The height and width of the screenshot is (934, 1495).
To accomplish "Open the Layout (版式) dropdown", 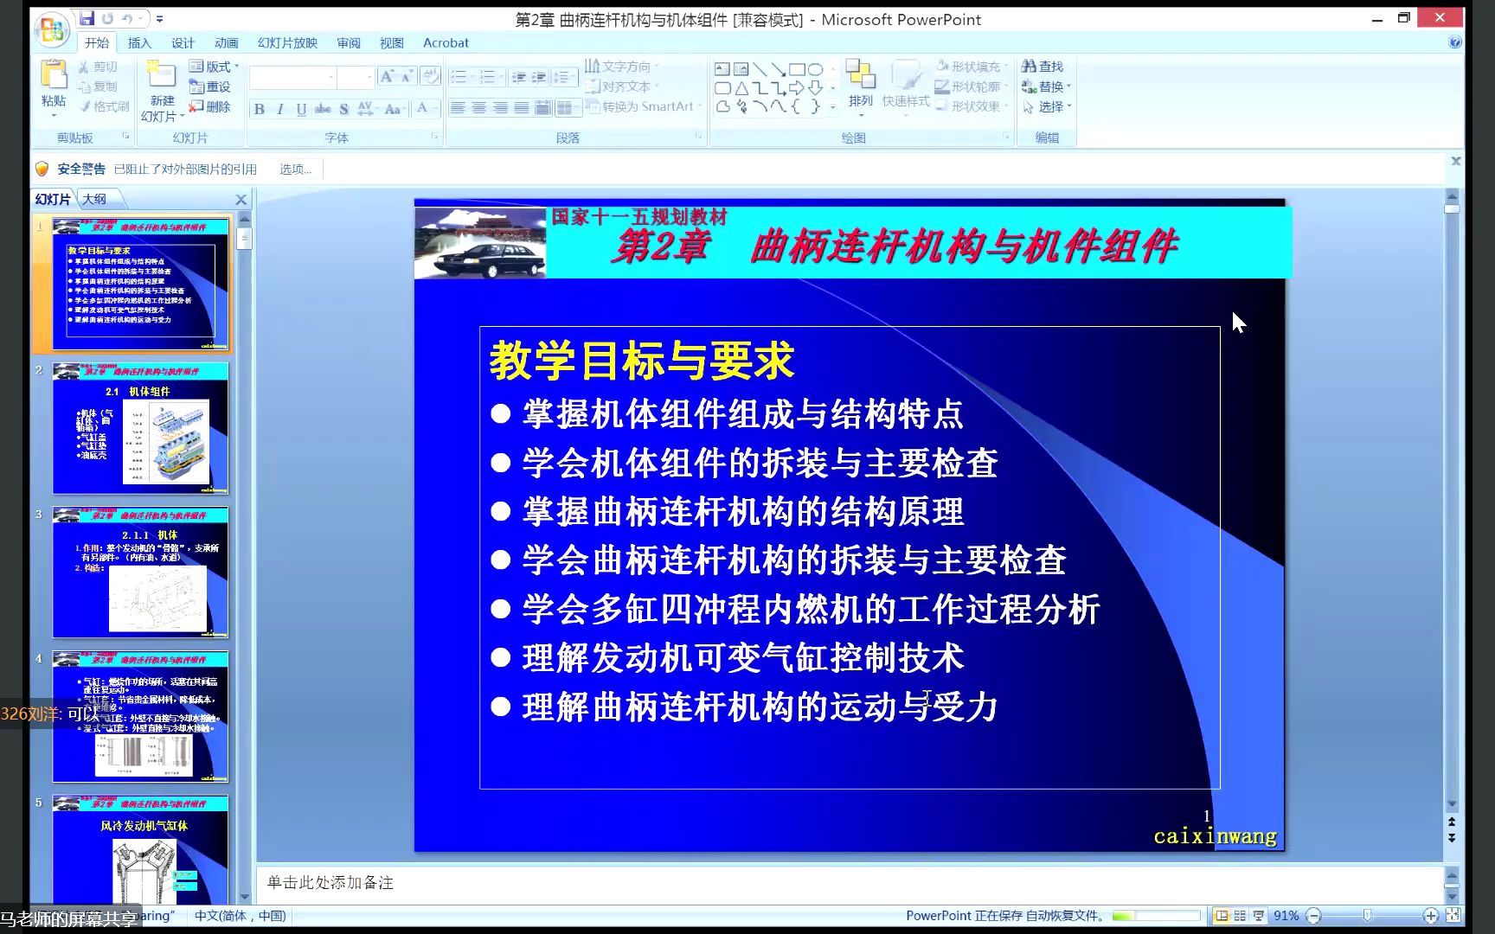I will (214, 67).
